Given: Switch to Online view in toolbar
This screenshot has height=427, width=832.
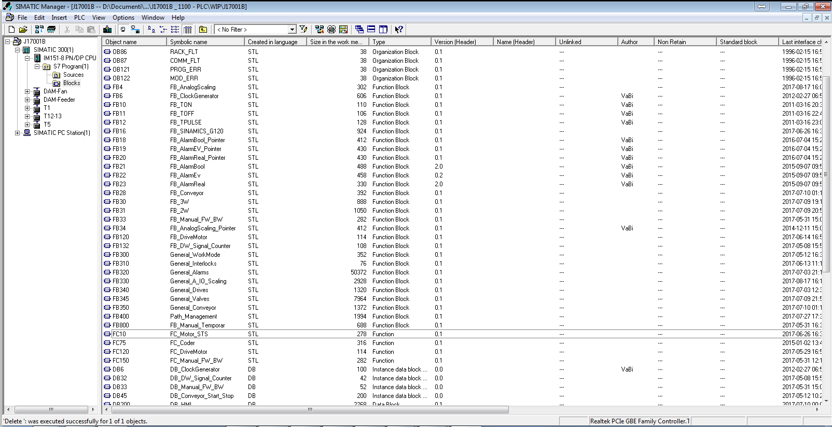Looking at the screenshot, I should pyautogui.click(x=135, y=30).
